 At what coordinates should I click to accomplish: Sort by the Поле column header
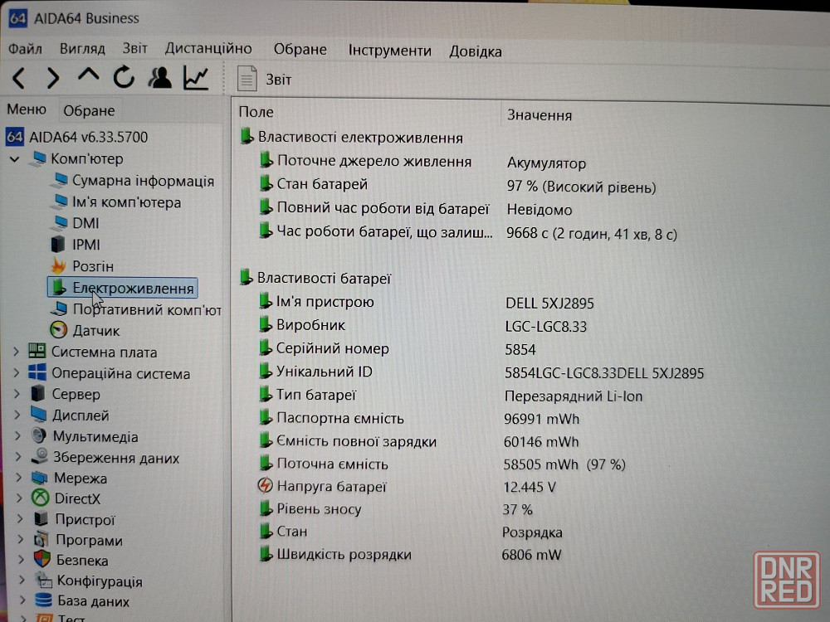256,112
